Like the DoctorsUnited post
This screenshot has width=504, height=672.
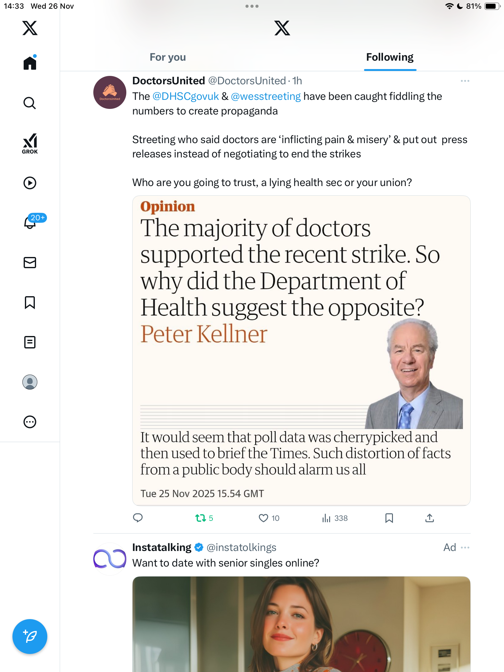point(264,518)
